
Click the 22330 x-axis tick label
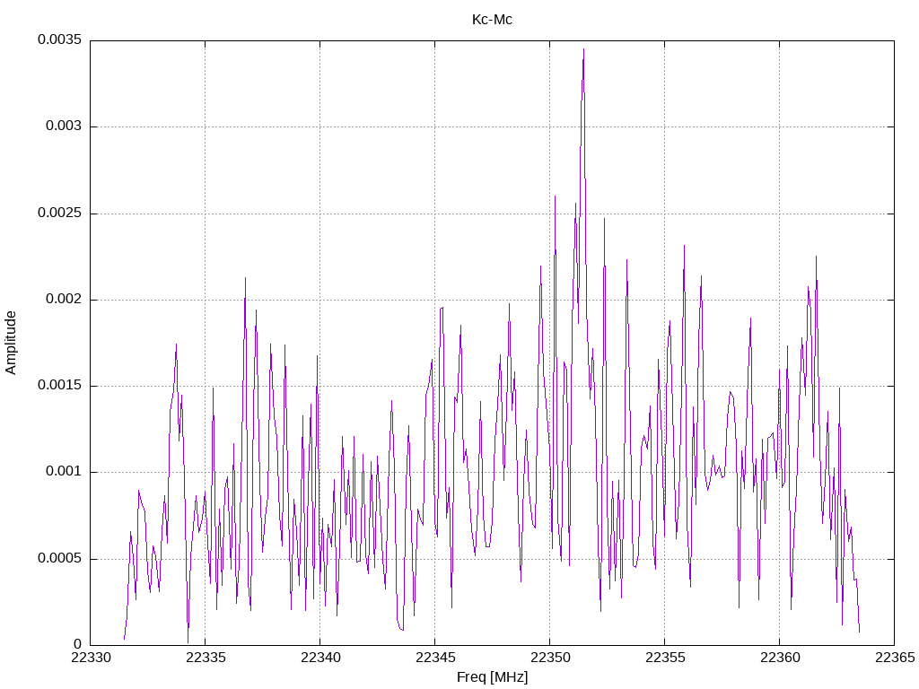91,658
